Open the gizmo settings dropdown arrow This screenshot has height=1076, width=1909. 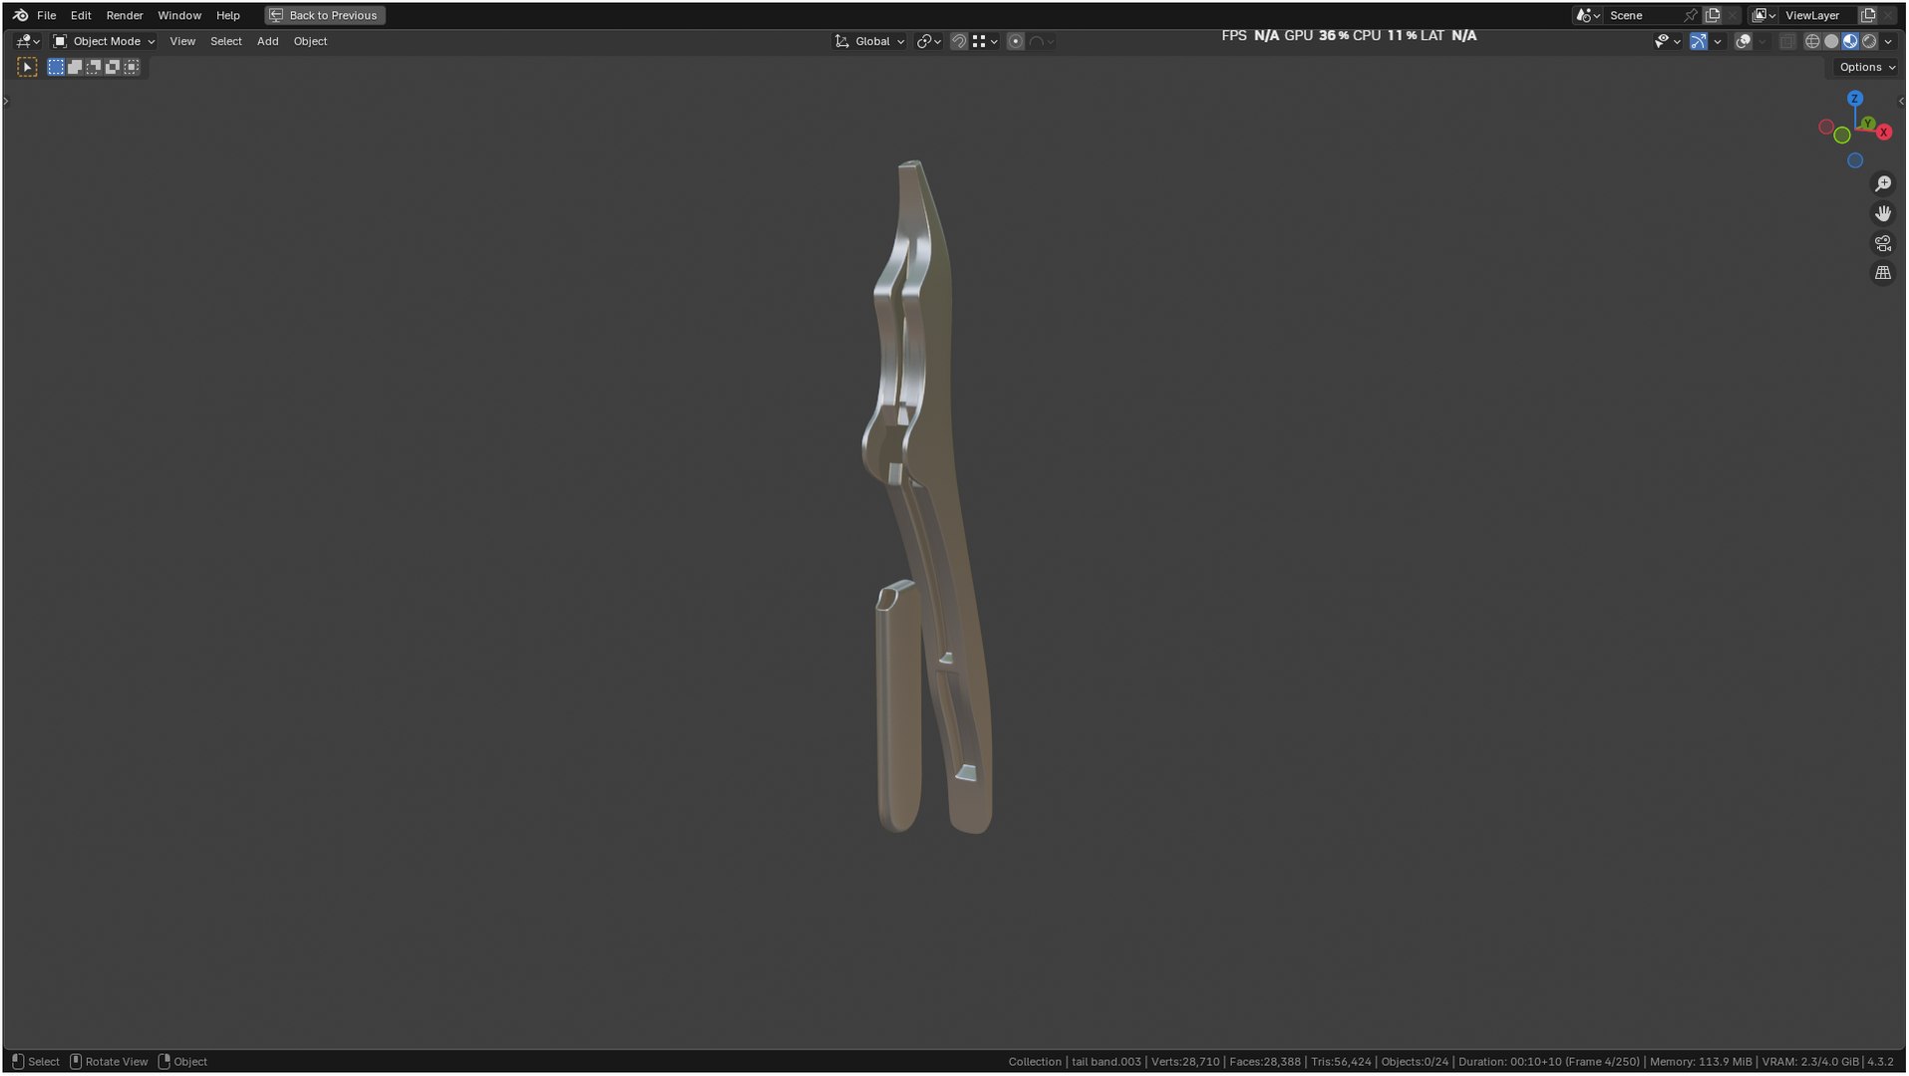coord(1718,41)
